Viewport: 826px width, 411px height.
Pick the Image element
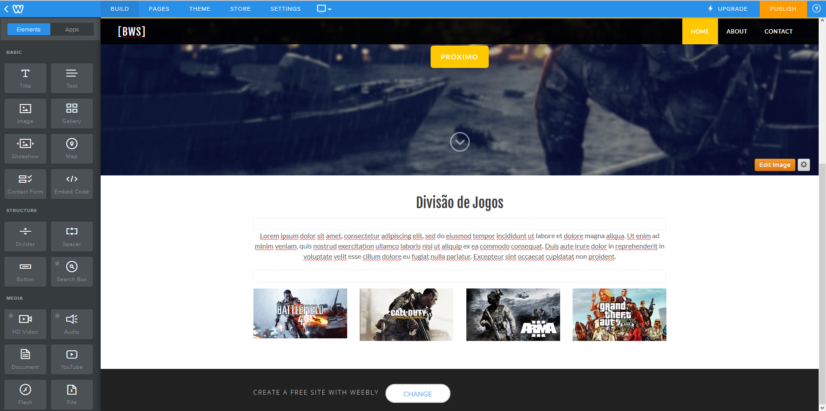pyautogui.click(x=25, y=113)
